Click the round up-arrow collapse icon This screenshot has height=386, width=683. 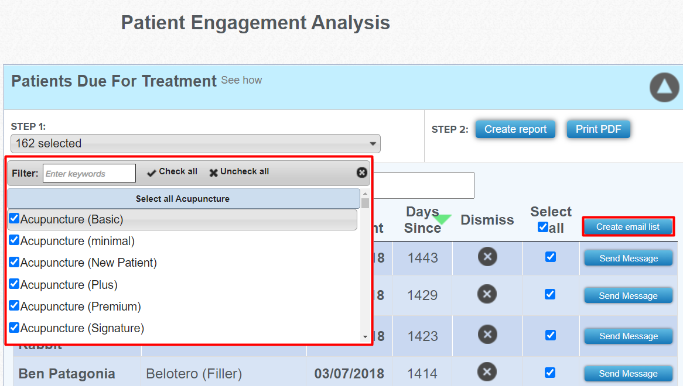click(664, 88)
